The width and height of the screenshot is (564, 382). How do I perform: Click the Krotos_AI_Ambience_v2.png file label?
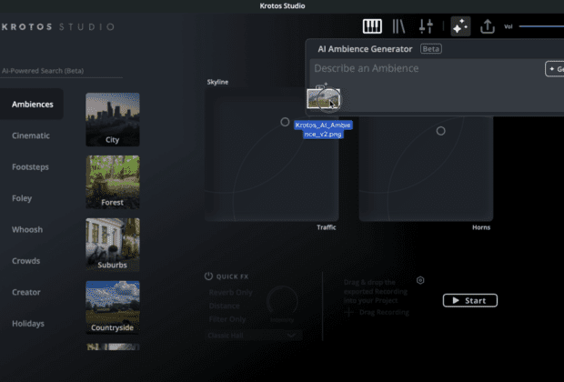click(x=323, y=129)
